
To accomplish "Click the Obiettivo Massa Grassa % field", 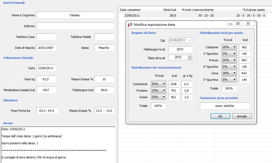I will pyautogui.click(x=104, y=111).
